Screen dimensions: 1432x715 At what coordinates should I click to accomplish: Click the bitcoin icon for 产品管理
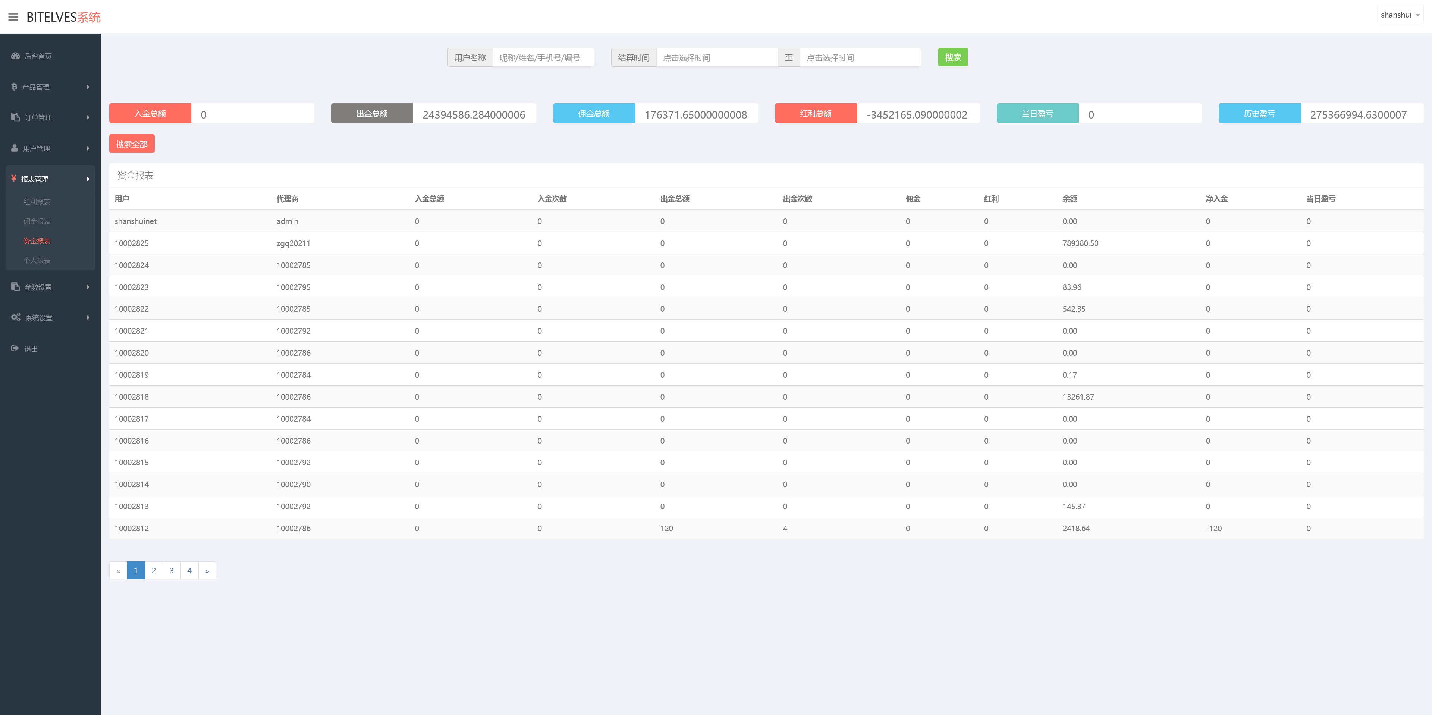tap(15, 86)
